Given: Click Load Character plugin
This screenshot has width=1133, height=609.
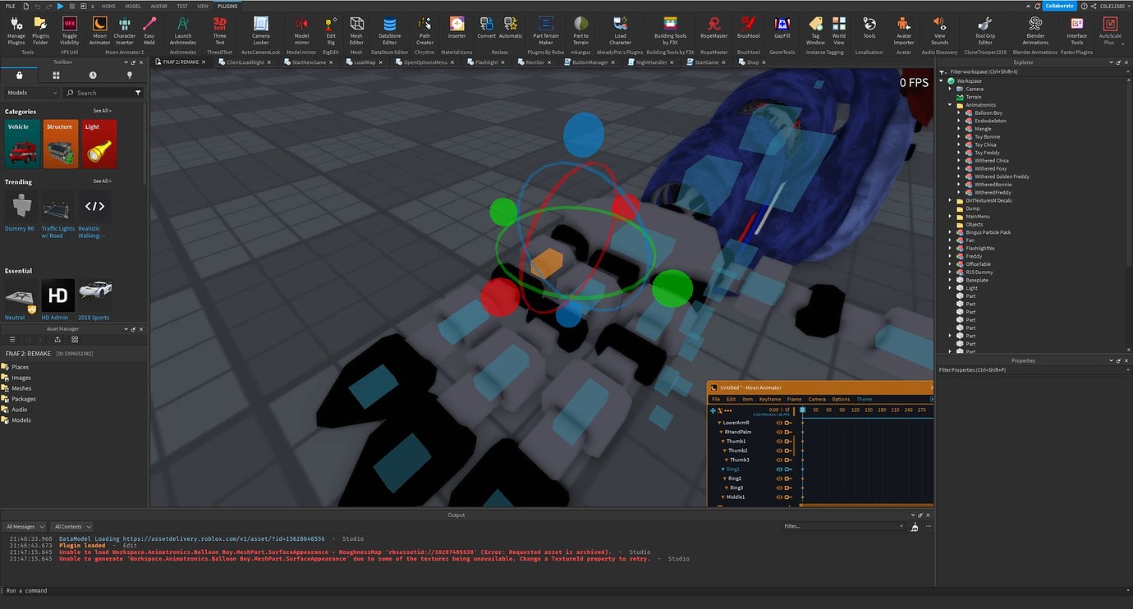Looking at the screenshot, I should click(620, 30).
